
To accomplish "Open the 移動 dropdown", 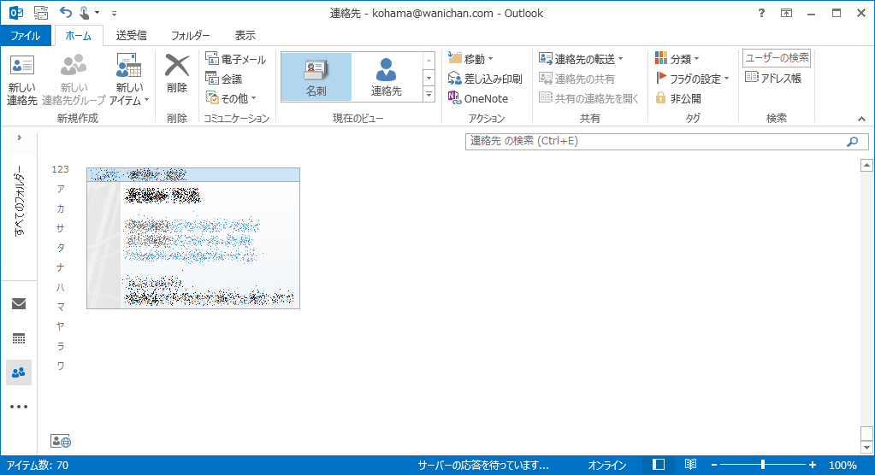I will tap(470, 59).
